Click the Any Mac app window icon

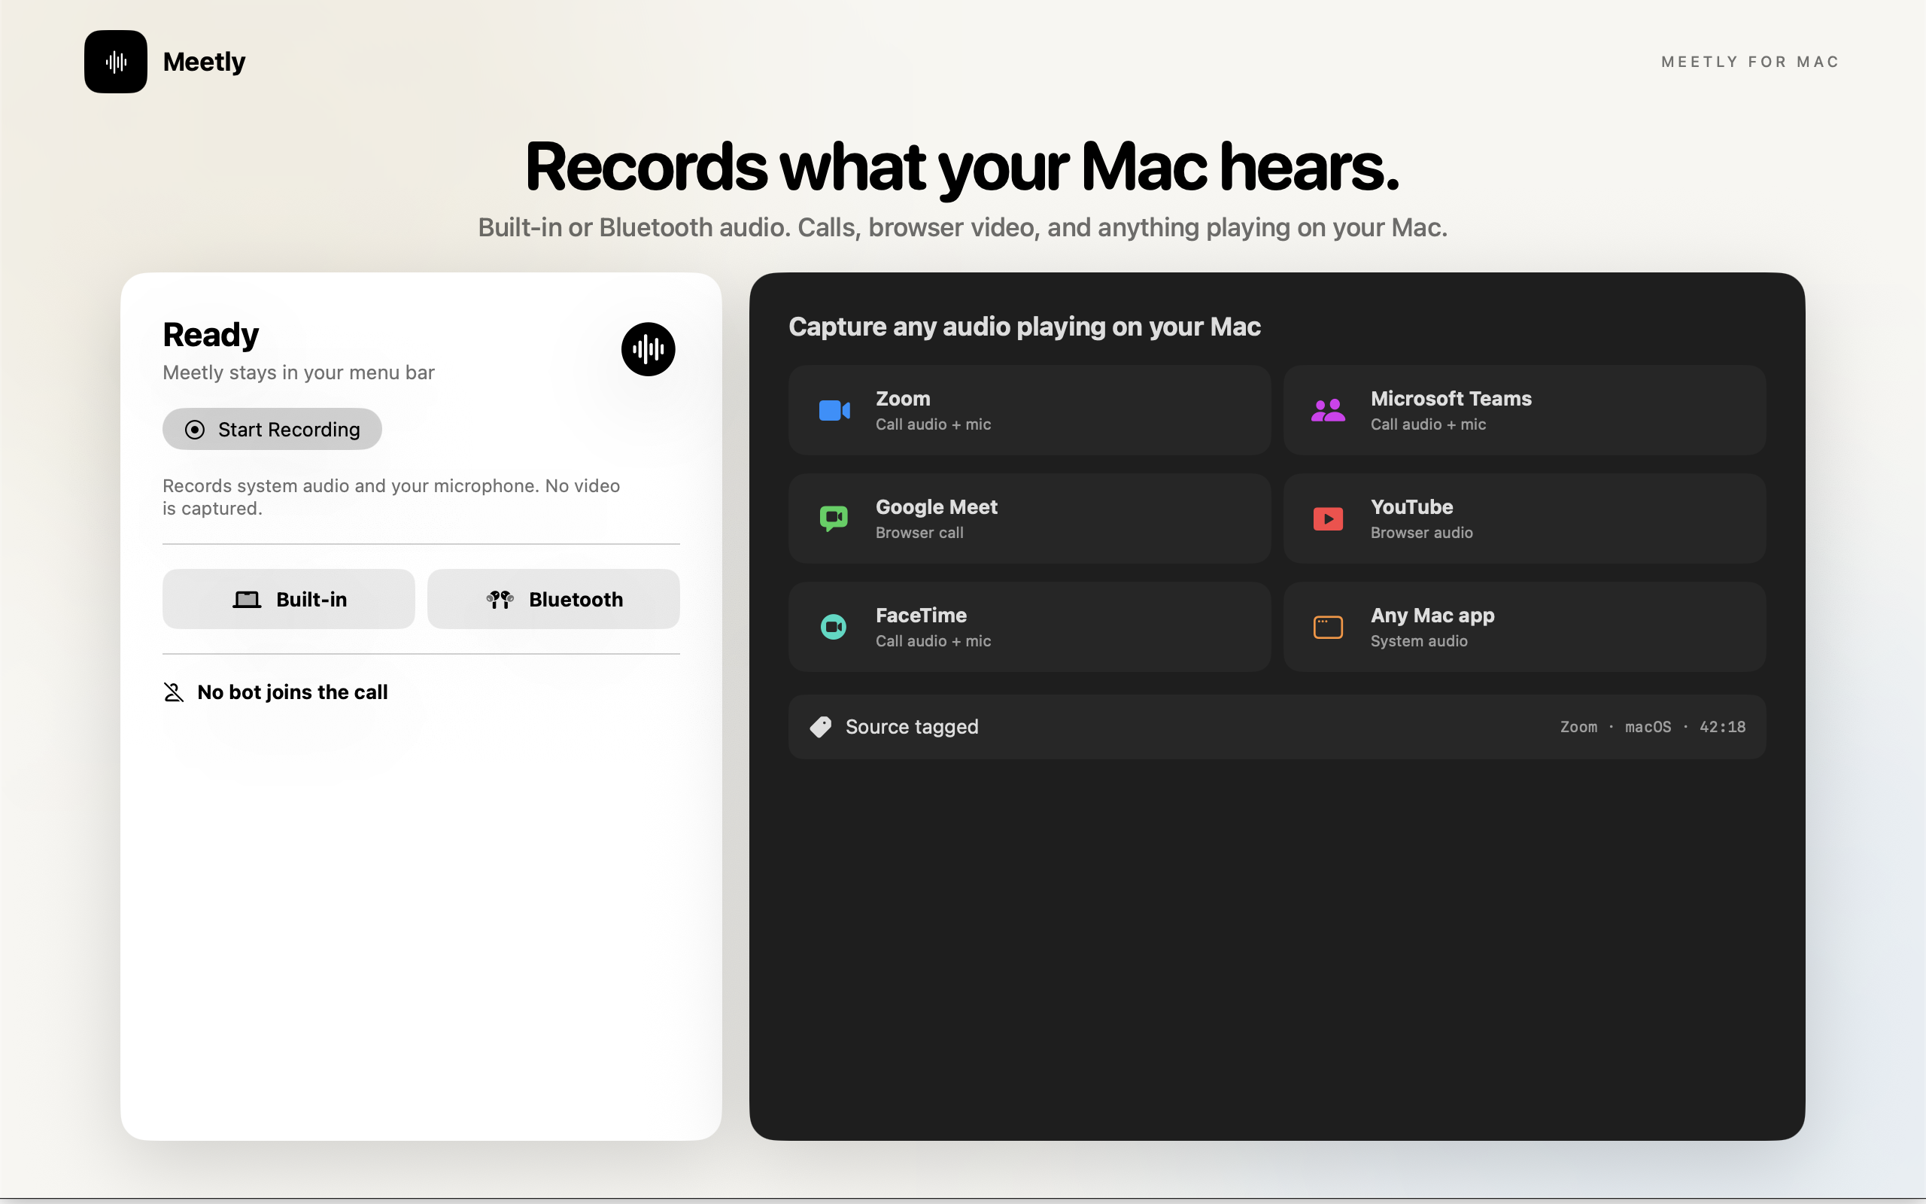[x=1327, y=628]
